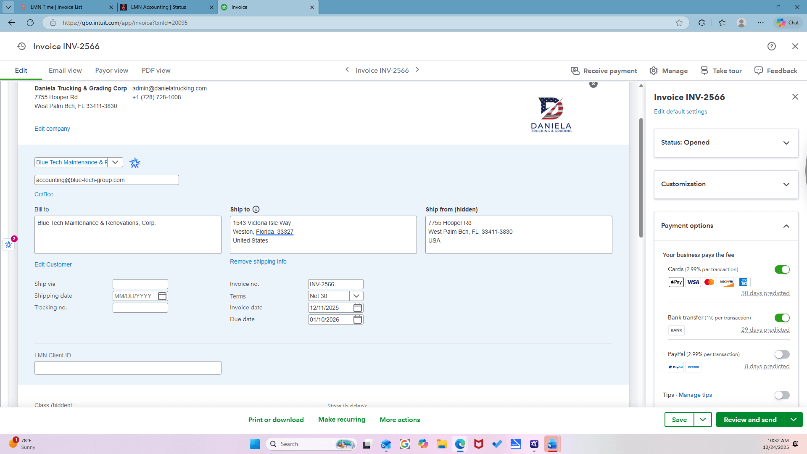Bookmark this page with star icon
Screen dimensions: 807x454
679,23
